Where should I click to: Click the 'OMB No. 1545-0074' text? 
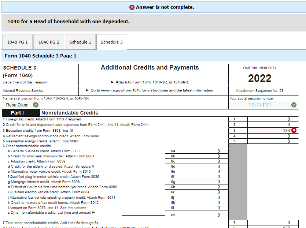(259, 68)
